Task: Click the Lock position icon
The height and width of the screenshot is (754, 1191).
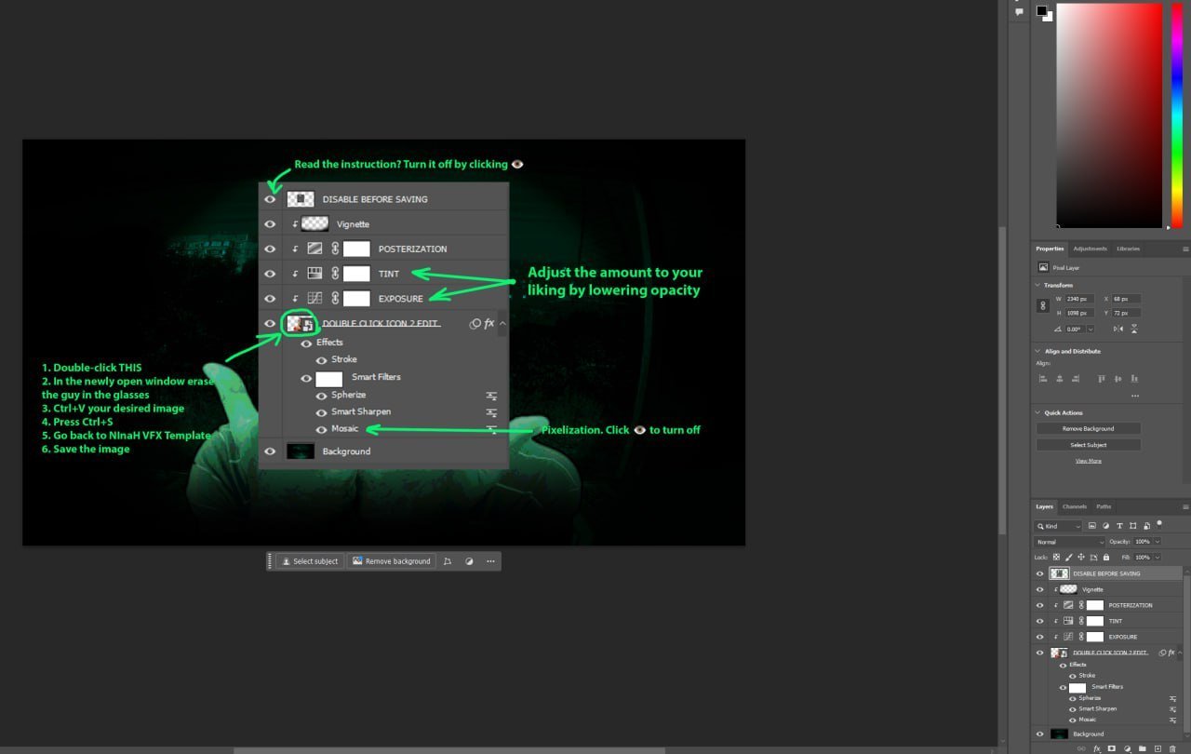Action: 1081,557
